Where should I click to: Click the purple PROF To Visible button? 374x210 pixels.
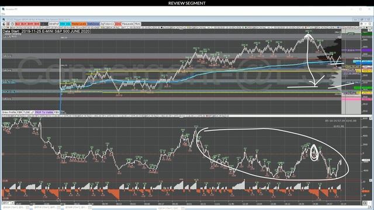coord(44,112)
